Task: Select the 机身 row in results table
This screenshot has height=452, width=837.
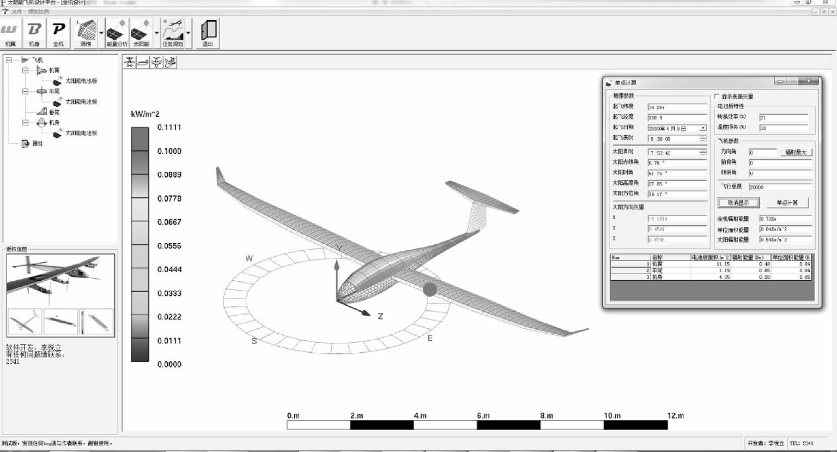Action: 711,277
